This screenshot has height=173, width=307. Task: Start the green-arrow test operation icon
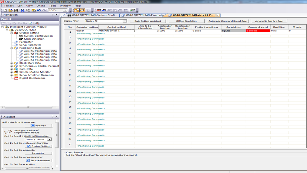[x=133, y=10]
